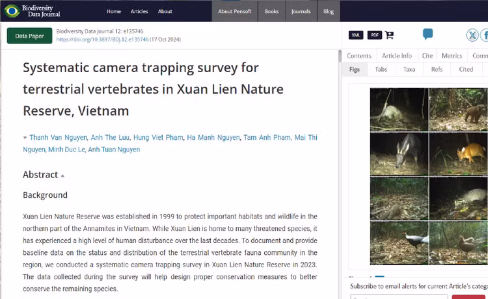The image size is (488, 299).
Task: Download the article as XML
Action: coord(356,35)
